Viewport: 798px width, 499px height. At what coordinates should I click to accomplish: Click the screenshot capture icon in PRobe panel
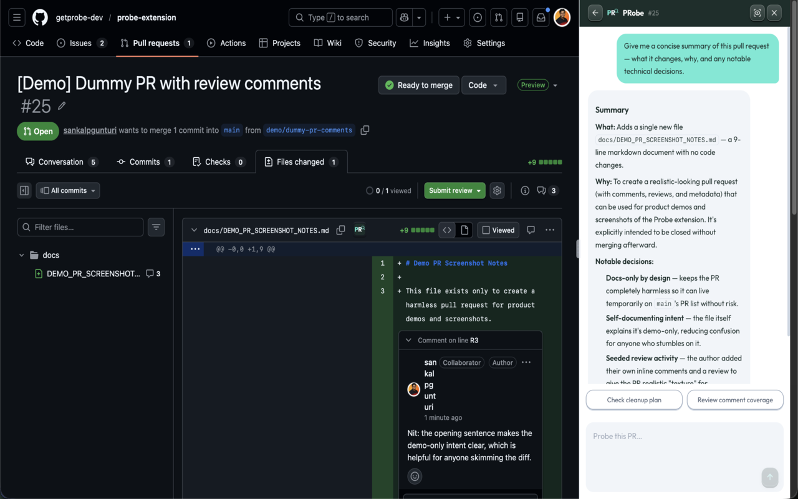click(x=757, y=12)
